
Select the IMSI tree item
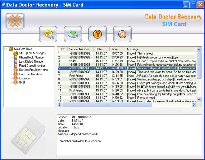(22, 82)
